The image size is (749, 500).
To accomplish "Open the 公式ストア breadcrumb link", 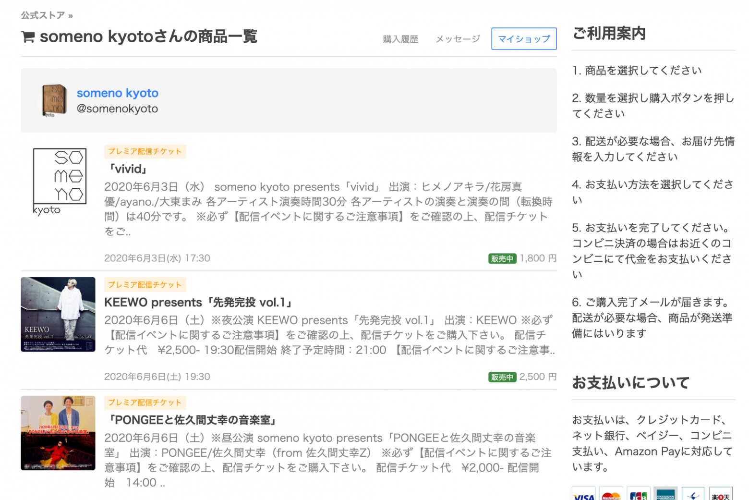I will coord(43,15).
